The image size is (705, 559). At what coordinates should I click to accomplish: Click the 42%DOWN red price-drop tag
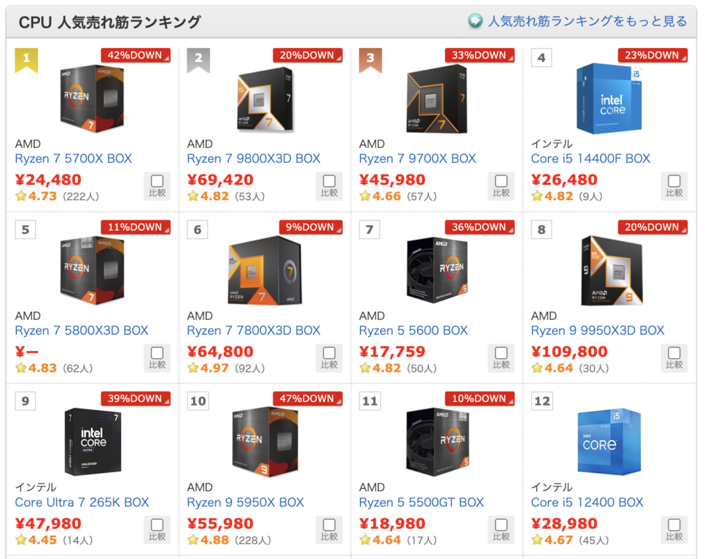136,55
